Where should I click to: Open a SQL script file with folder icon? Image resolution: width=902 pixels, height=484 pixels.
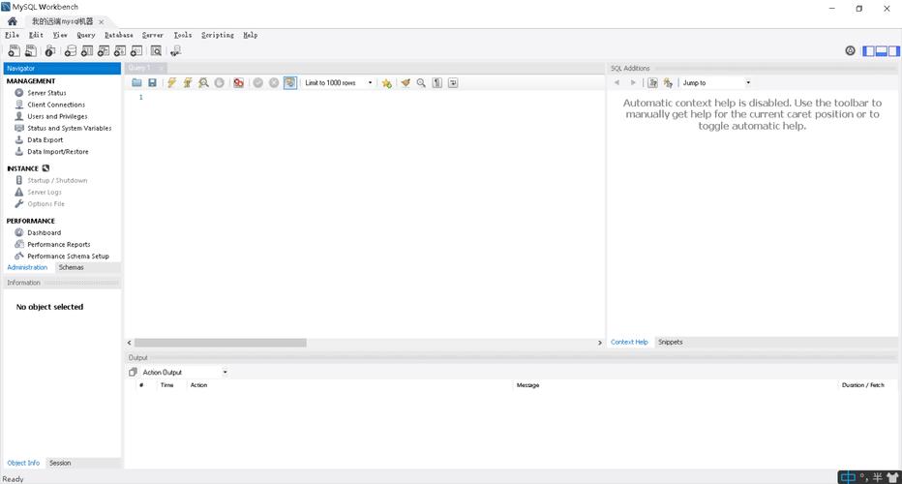(x=136, y=83)
